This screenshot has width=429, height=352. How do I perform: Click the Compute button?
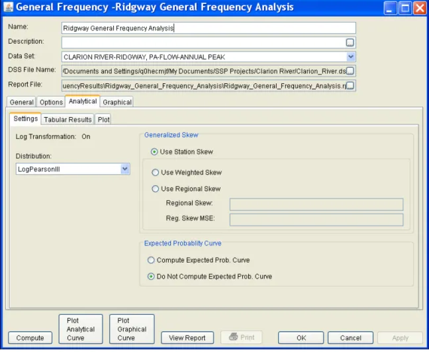click(30, 338)
